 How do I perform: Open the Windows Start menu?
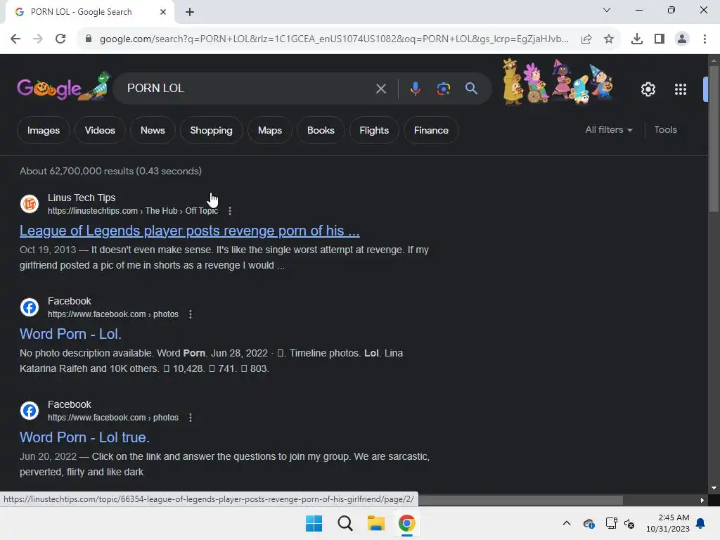[x=314, y=523]
